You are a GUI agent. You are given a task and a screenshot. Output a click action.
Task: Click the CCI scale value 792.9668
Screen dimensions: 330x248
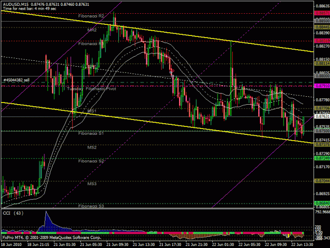point(323,212)
